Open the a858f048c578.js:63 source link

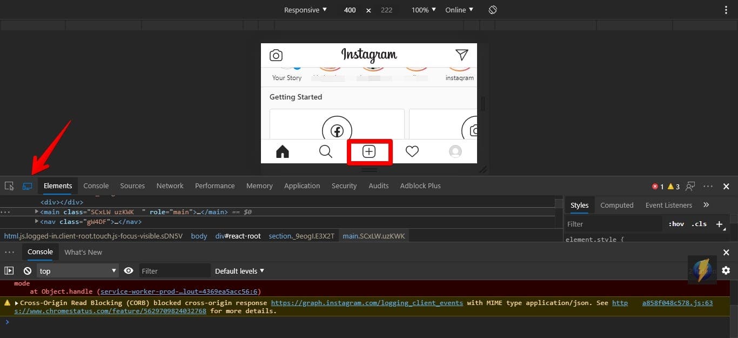tap(677, 303)
